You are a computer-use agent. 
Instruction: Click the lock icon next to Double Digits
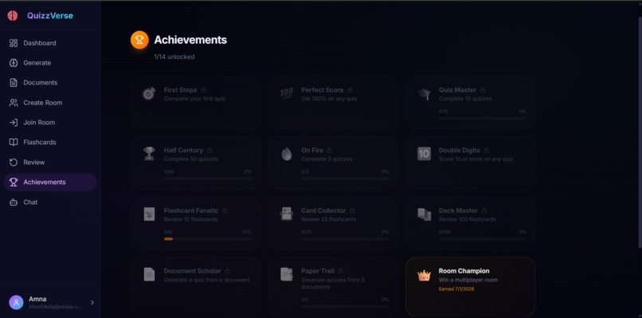click(486, 151)
